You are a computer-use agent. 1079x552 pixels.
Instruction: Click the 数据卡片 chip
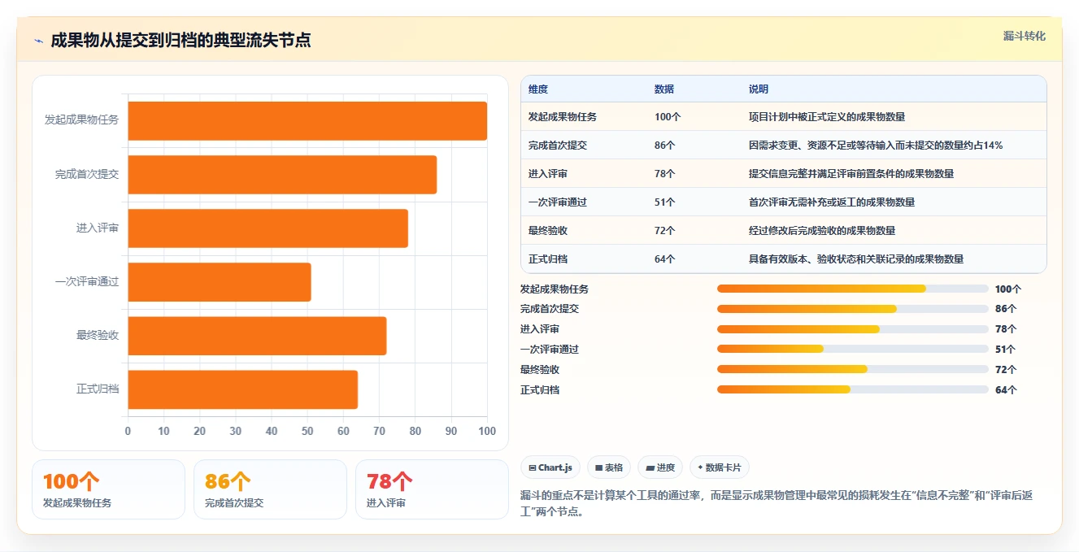point(720,467)
